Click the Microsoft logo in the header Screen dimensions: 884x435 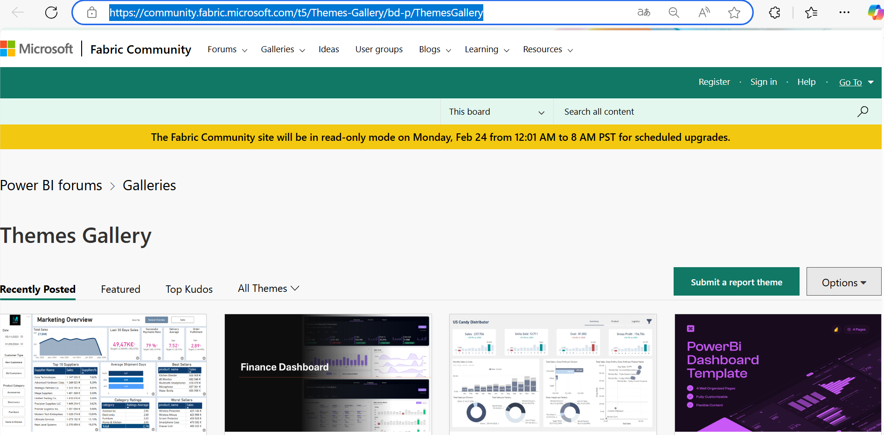(x=37, y=48)
